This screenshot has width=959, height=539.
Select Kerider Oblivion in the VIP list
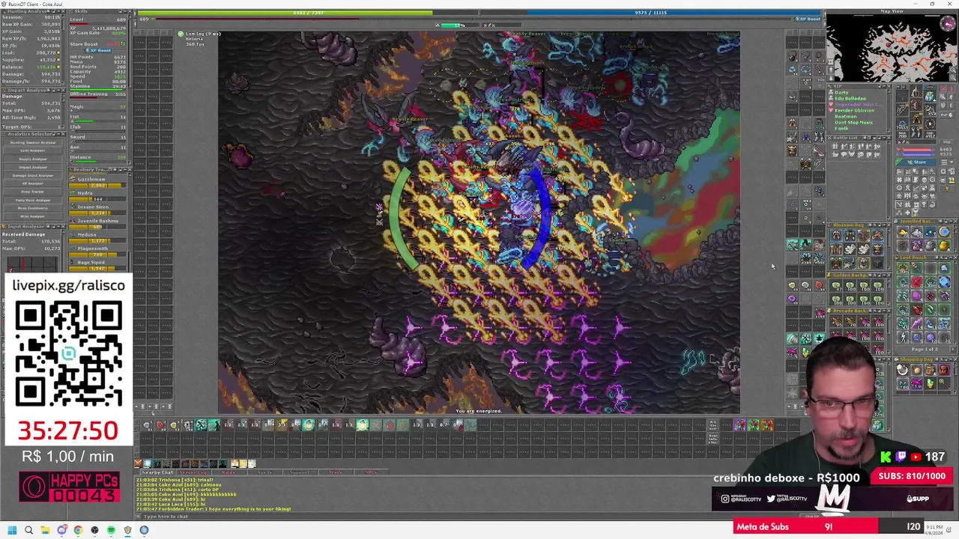click(854, 111)
